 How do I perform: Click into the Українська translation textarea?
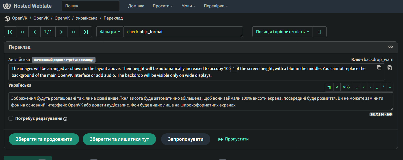201,101
